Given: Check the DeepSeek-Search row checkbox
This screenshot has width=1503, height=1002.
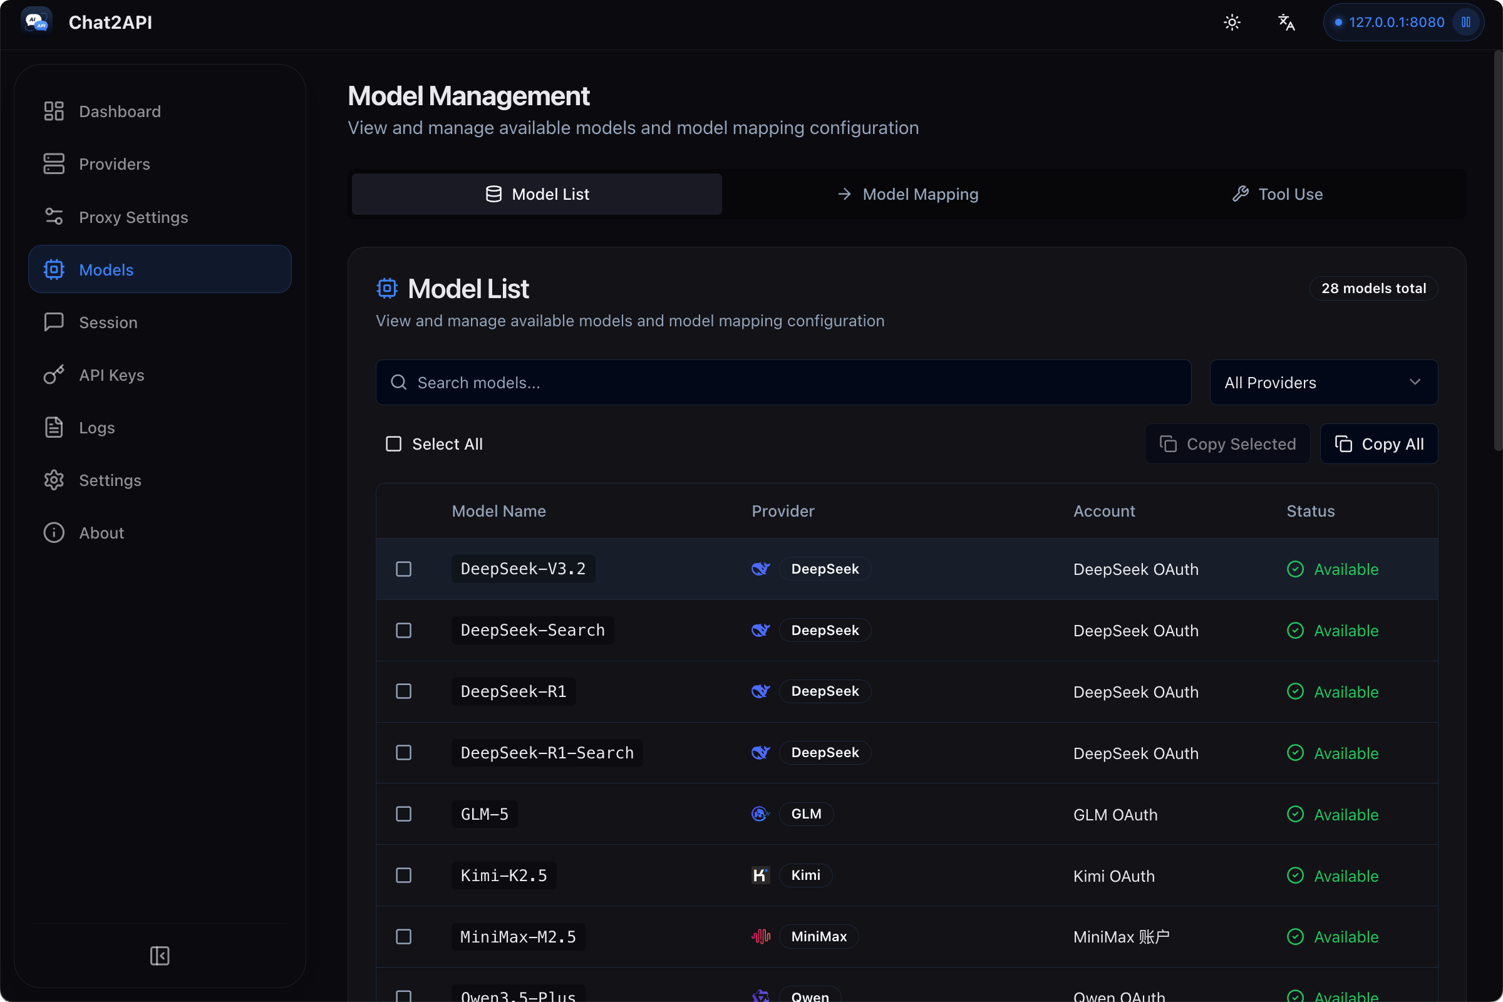Looking at the screenshot, I should point(404,630).
